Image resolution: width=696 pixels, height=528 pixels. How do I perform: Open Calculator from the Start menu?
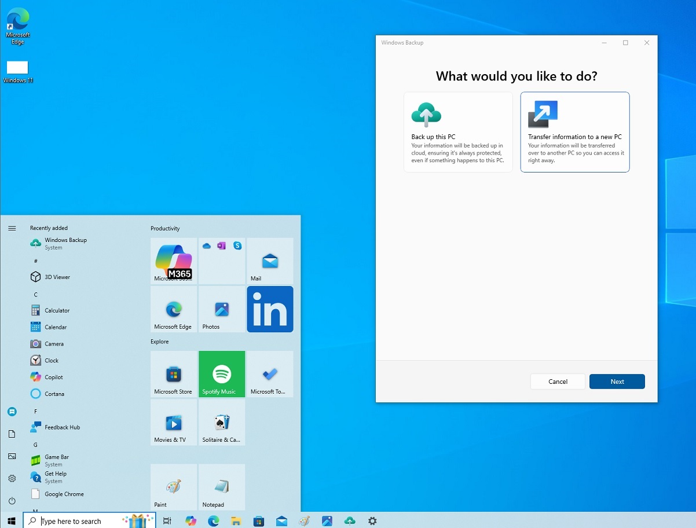click(x=56, y=310)
